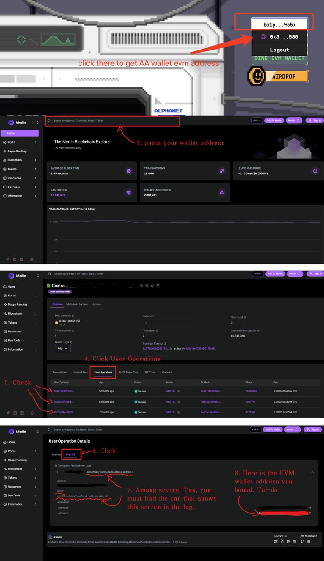This screenshot has height=561, width=324.
Task: Expand the Portal chevron in the explorer home sidebar
Action: point(36,142)
